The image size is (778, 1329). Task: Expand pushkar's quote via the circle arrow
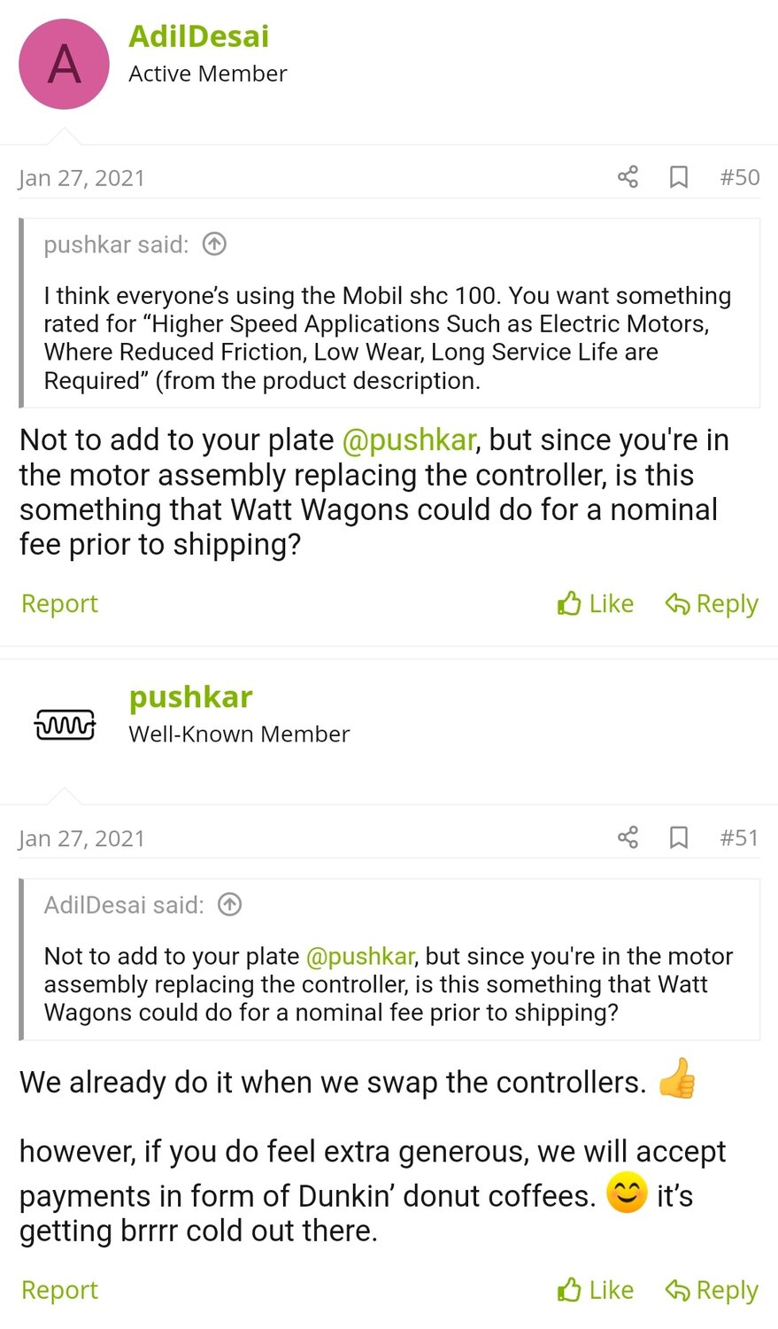213,244
